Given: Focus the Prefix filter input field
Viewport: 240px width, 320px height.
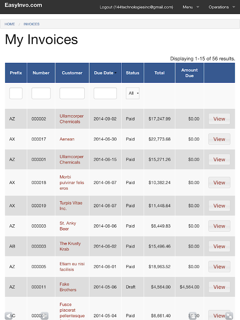Looking at the screenshot, I should [16, 93].
